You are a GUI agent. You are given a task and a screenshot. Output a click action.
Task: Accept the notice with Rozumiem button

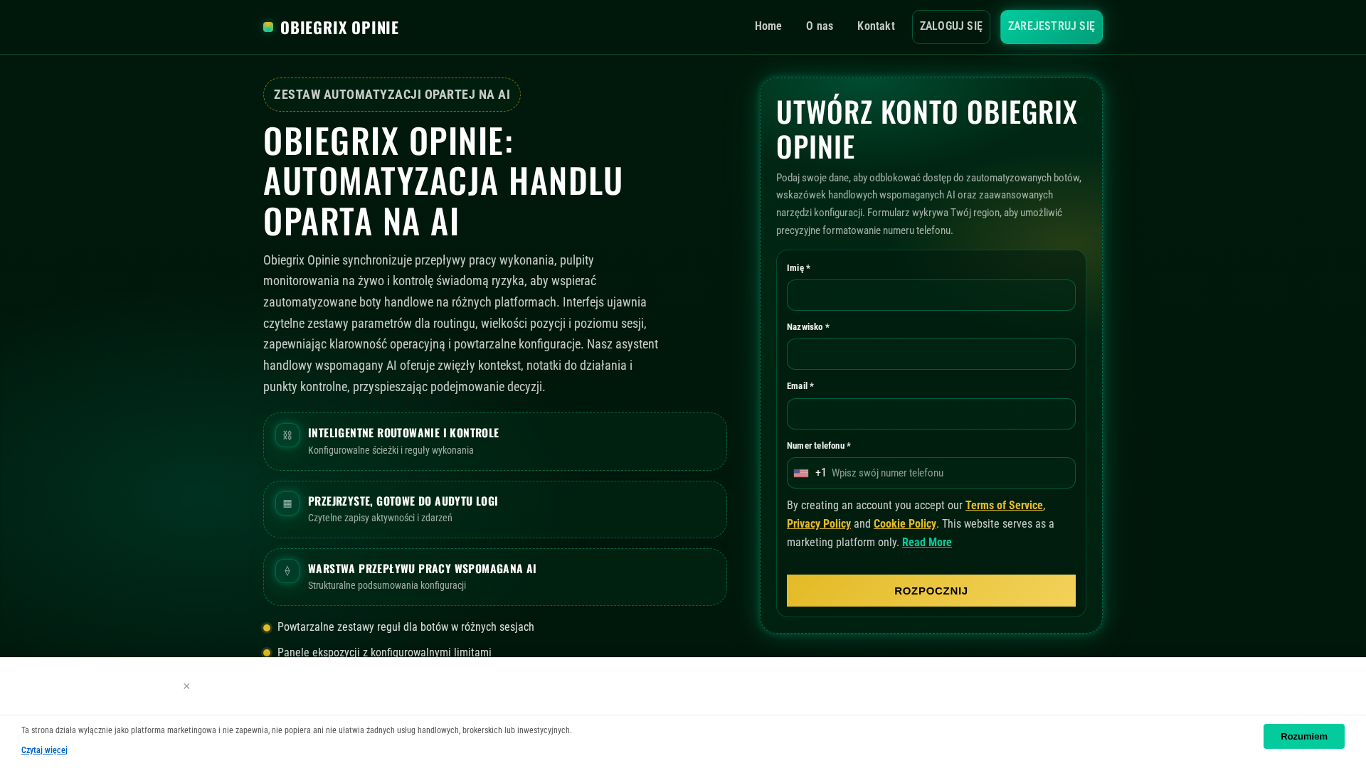1304,736
